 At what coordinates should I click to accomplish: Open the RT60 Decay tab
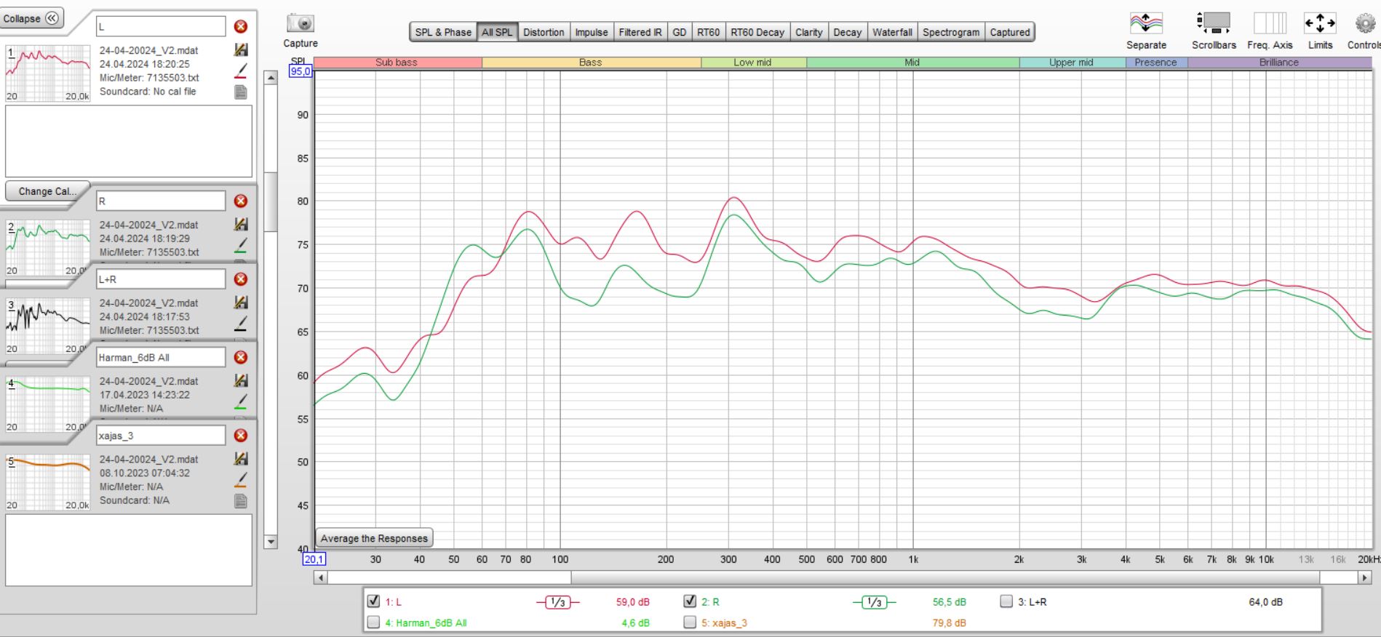[757, 32]
